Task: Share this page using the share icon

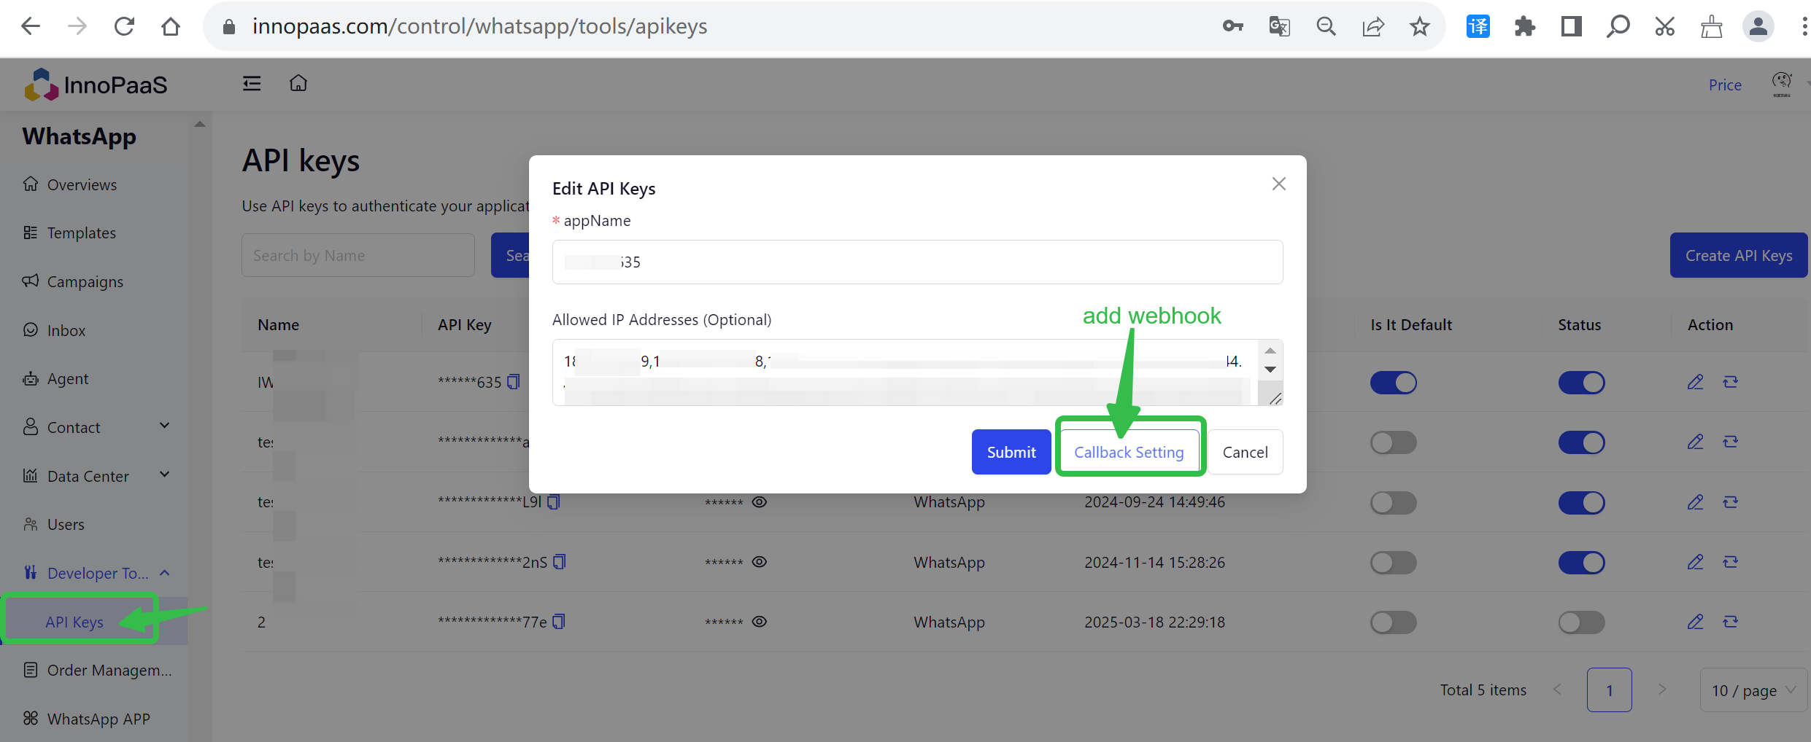Action: coord(1372,27)
